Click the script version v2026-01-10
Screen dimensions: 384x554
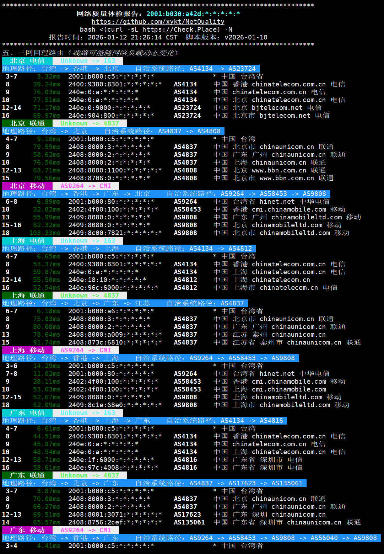click(246, 37)
